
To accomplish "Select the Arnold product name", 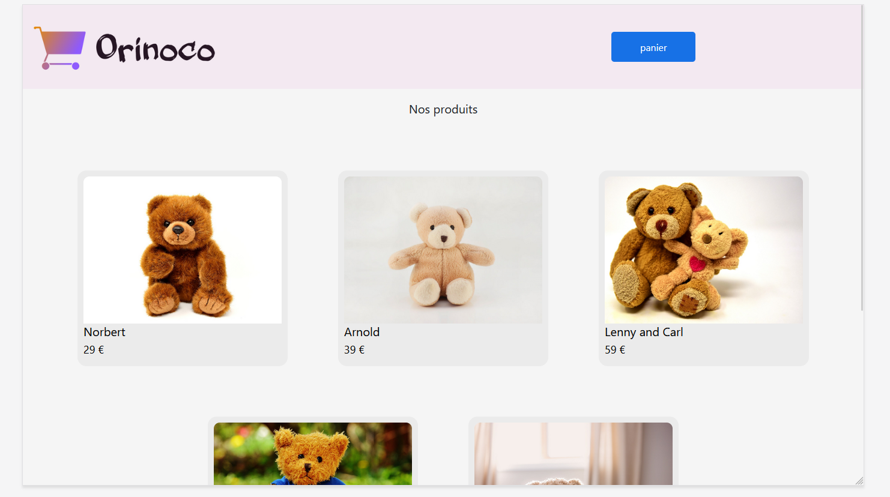I will [362, 332].
